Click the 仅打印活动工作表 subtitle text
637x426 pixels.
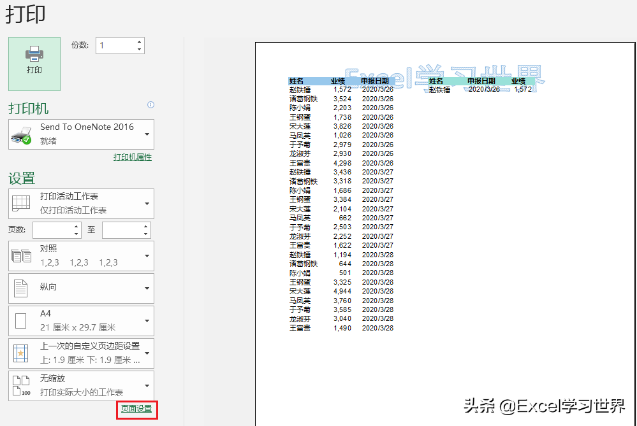click(x=73, y=210)
